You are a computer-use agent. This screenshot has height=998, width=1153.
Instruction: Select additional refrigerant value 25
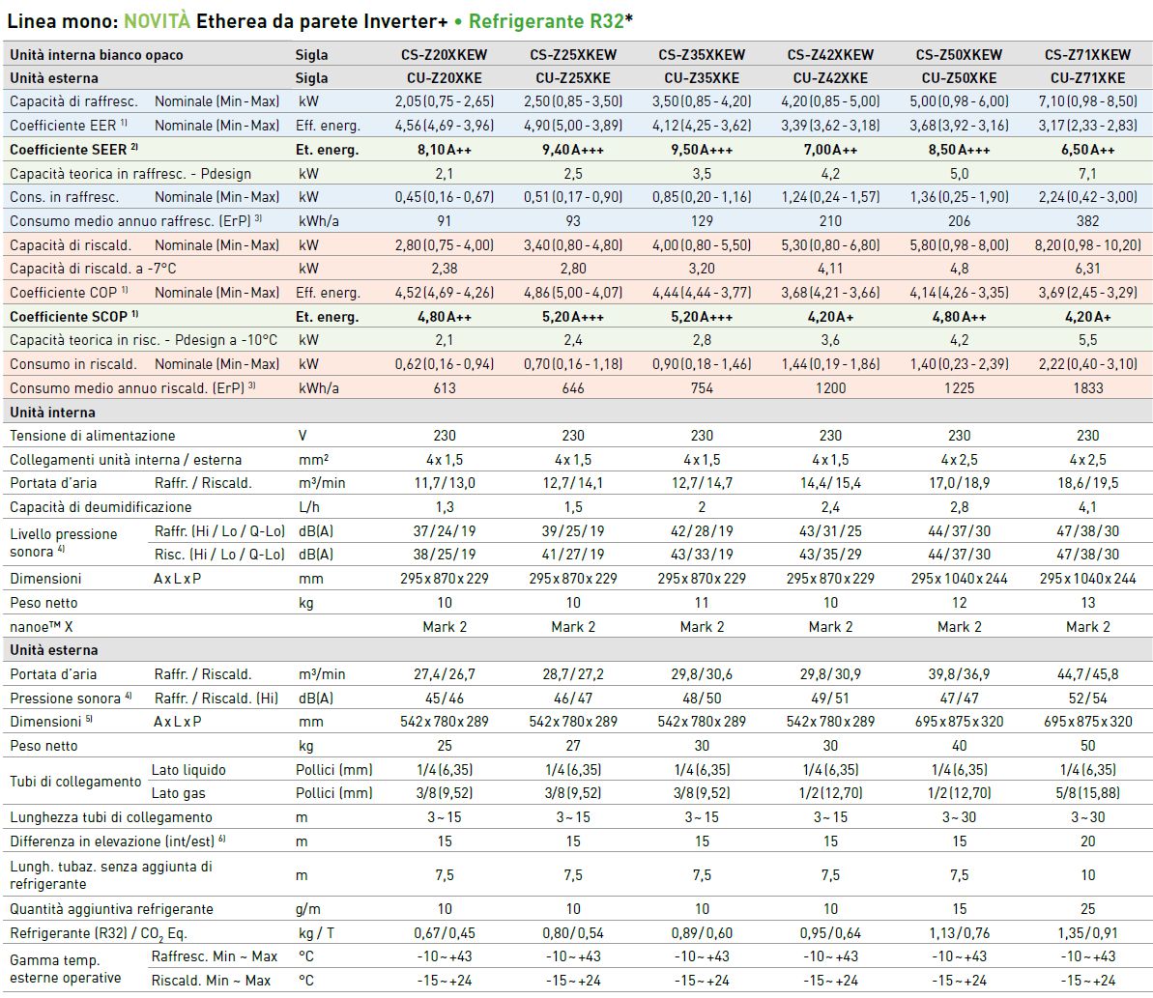[1087, 909]
